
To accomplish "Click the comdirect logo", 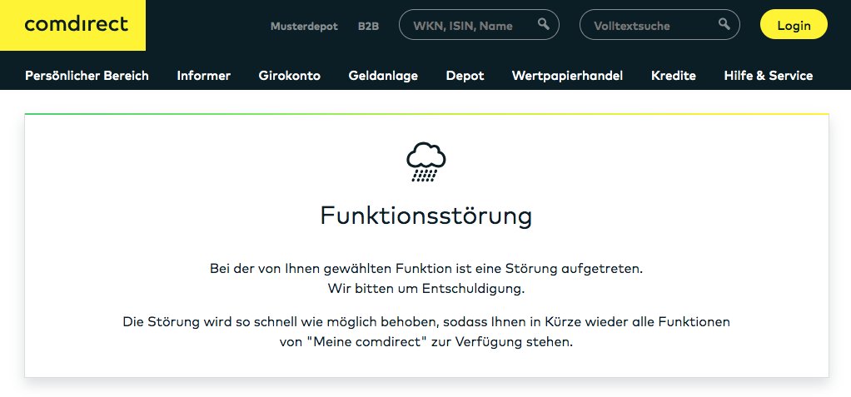I will click(72, 25).
